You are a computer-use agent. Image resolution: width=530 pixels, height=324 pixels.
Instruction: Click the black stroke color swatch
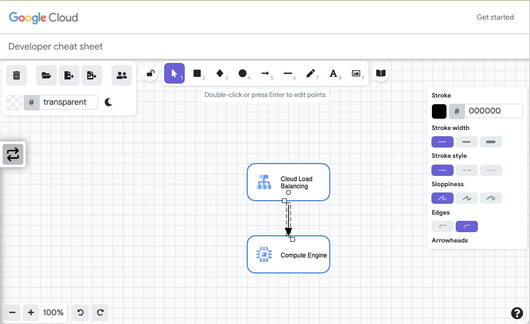[x=439, y=111]
